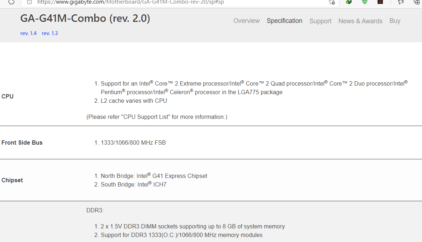Switch to the Overview tab
Image resolution: width=422 pixels, height=242 pixels.
pyautogui.click(x=246, y=21)
